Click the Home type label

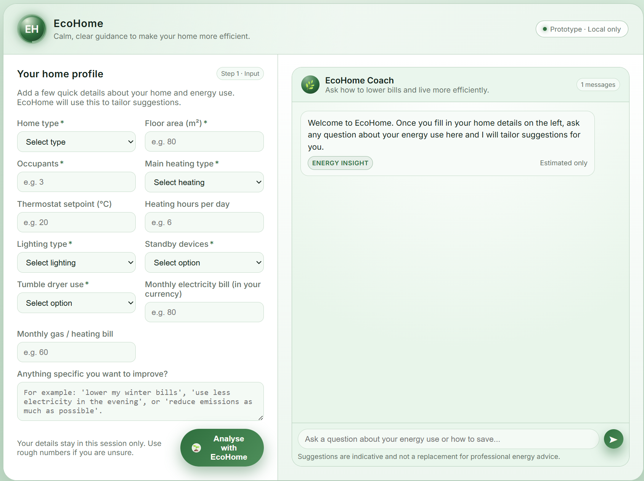[x=40, y=123]
